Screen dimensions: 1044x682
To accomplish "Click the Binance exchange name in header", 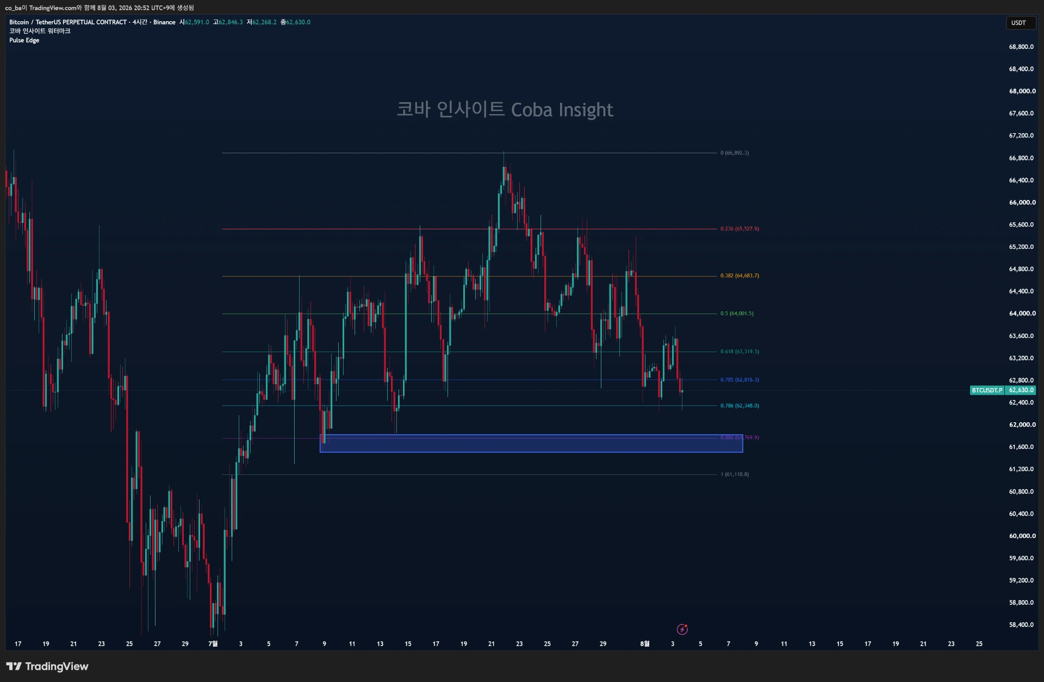I will click(164, 22).
